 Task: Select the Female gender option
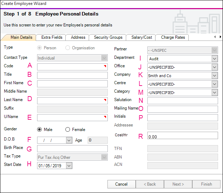[x=68, y=130]
